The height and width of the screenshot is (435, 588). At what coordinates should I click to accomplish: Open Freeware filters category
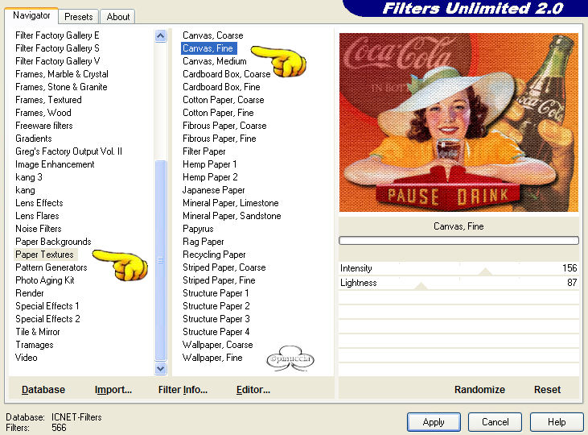(44, 126)
